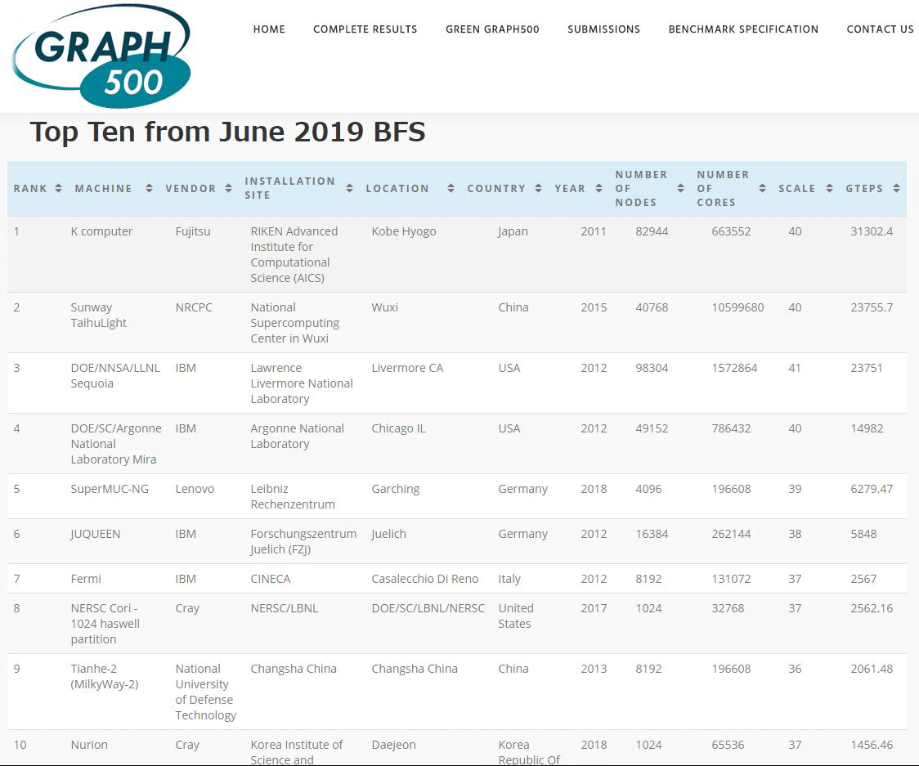
Task: Click the Installation Site header label
Action: tap(289, 188)
